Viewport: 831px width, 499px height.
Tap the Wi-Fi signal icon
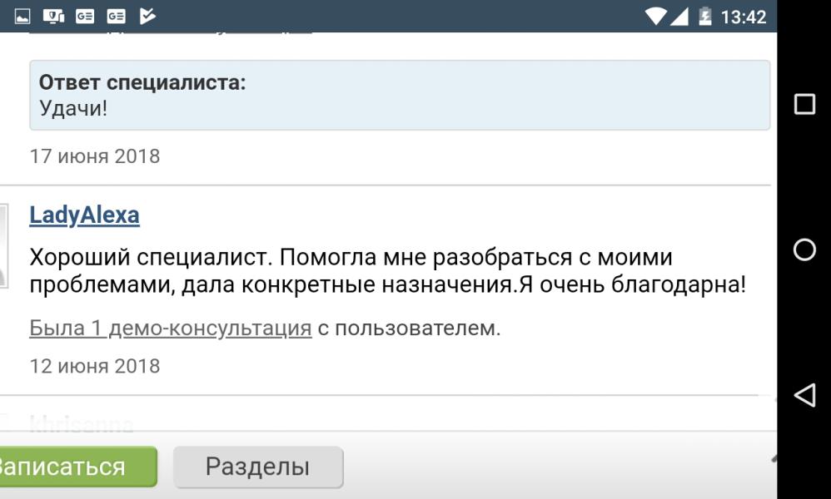655,17
